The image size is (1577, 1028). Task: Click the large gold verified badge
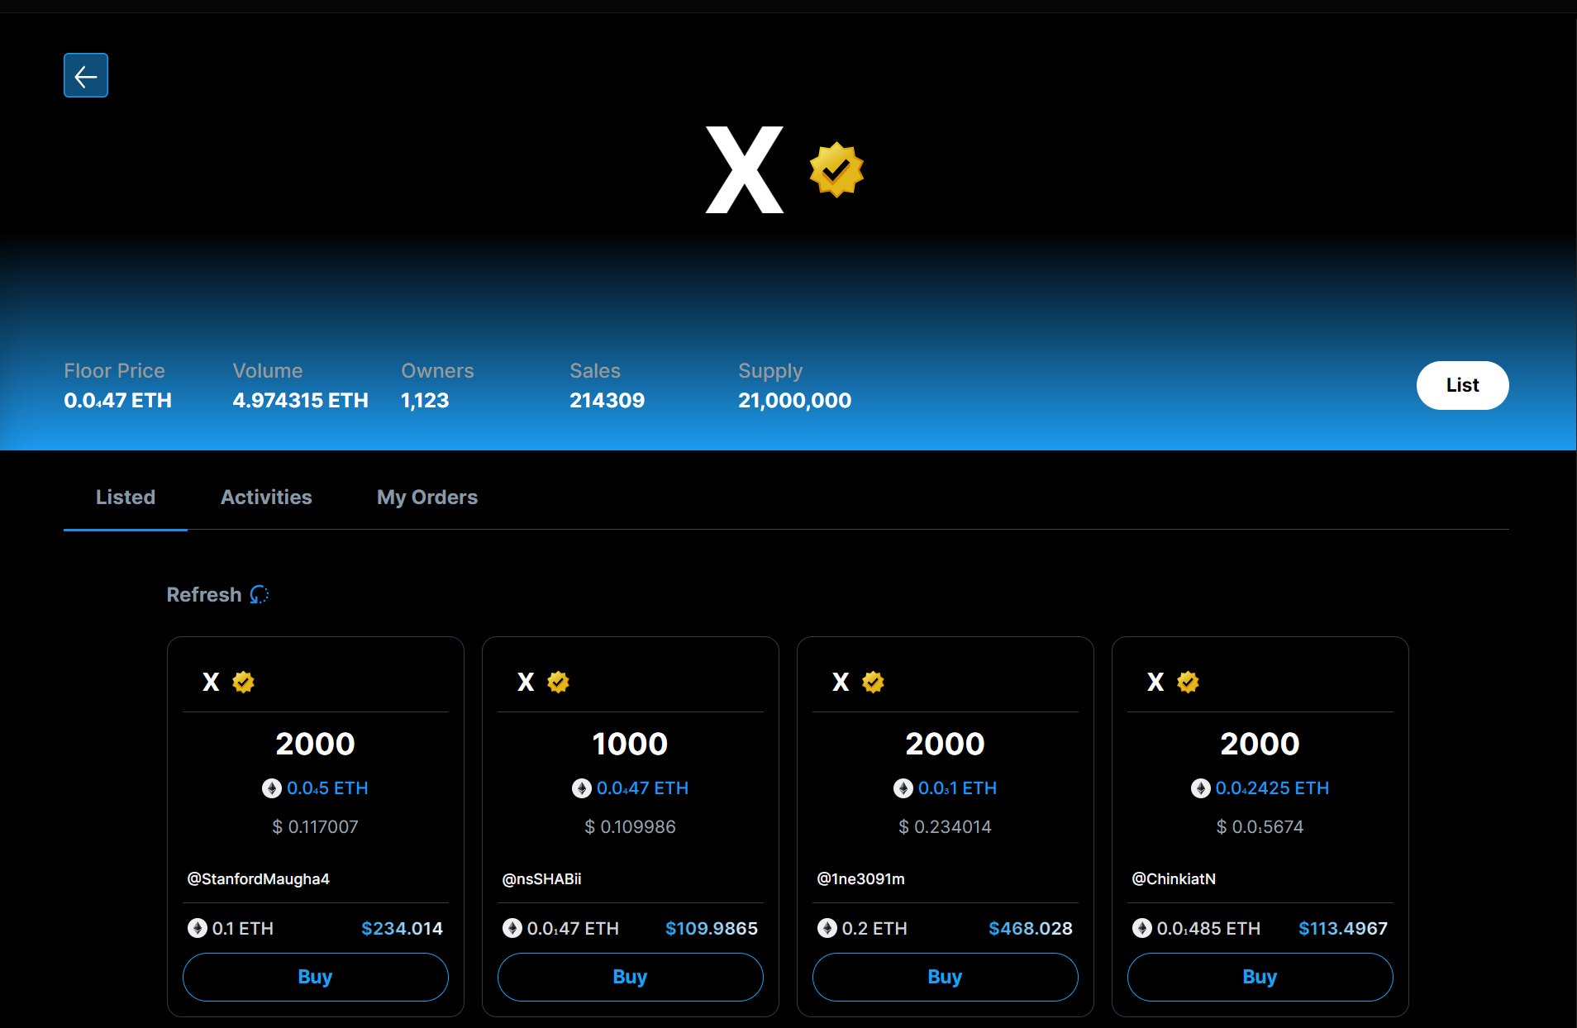pyautogui.click(x=836, y=170)
